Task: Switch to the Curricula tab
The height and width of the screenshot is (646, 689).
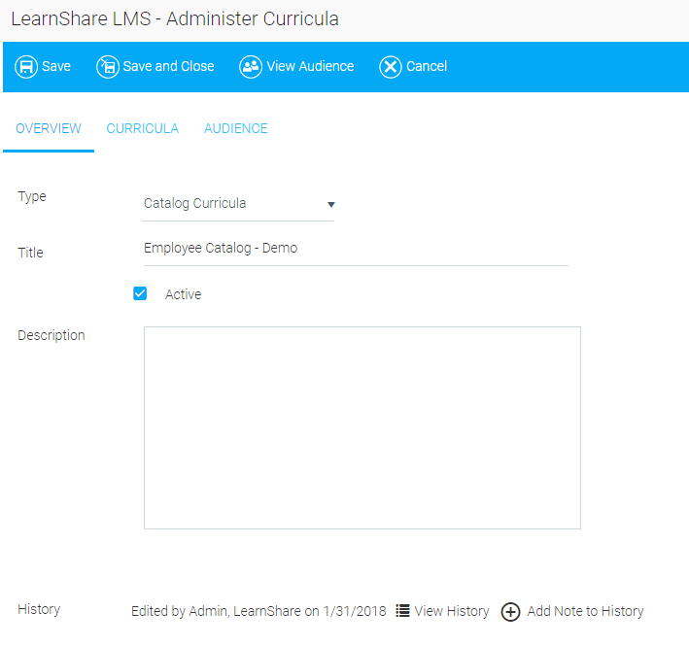Action: [143, 128]
